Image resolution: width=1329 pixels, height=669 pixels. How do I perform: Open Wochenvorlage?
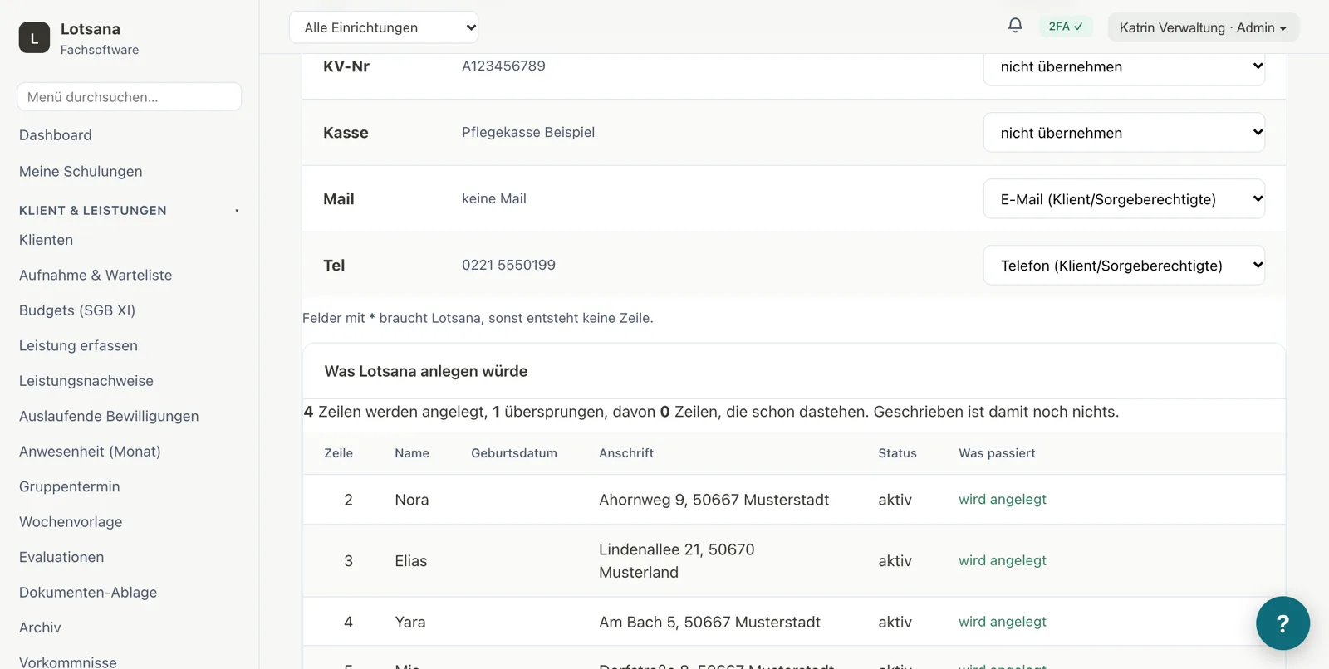pyautogui.click(x=71, y=522)
